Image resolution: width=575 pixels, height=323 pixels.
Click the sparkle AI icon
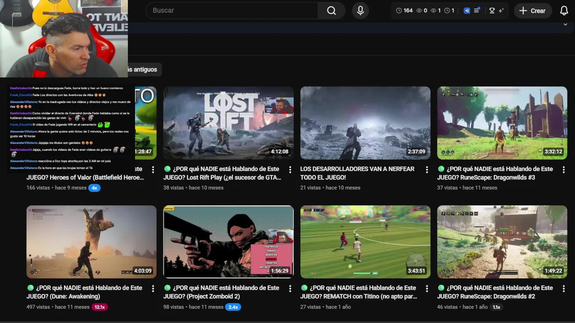tap(501, 11)
